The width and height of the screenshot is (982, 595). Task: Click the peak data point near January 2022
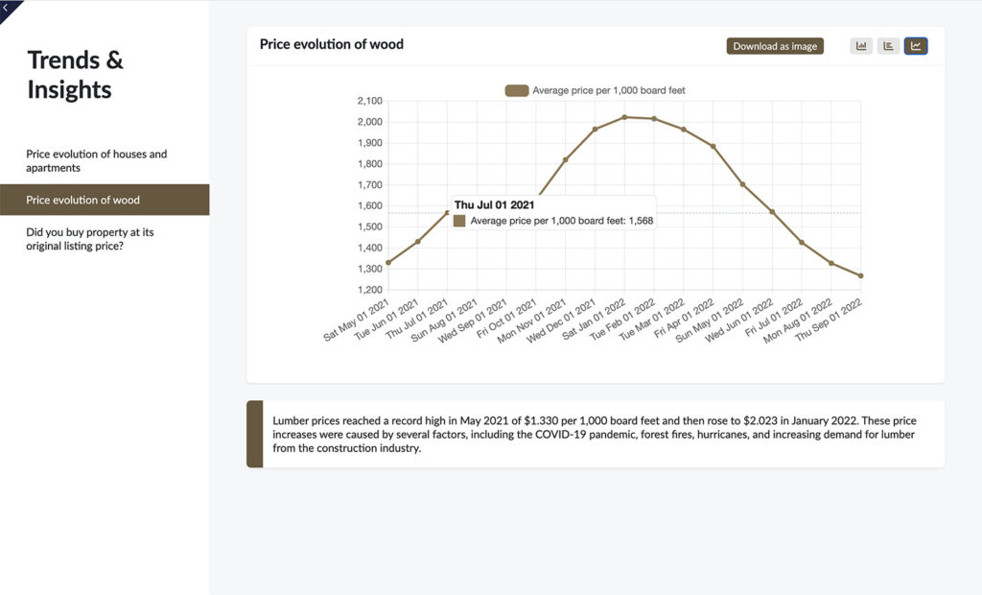pyautogui.click(x=625, y=118)
